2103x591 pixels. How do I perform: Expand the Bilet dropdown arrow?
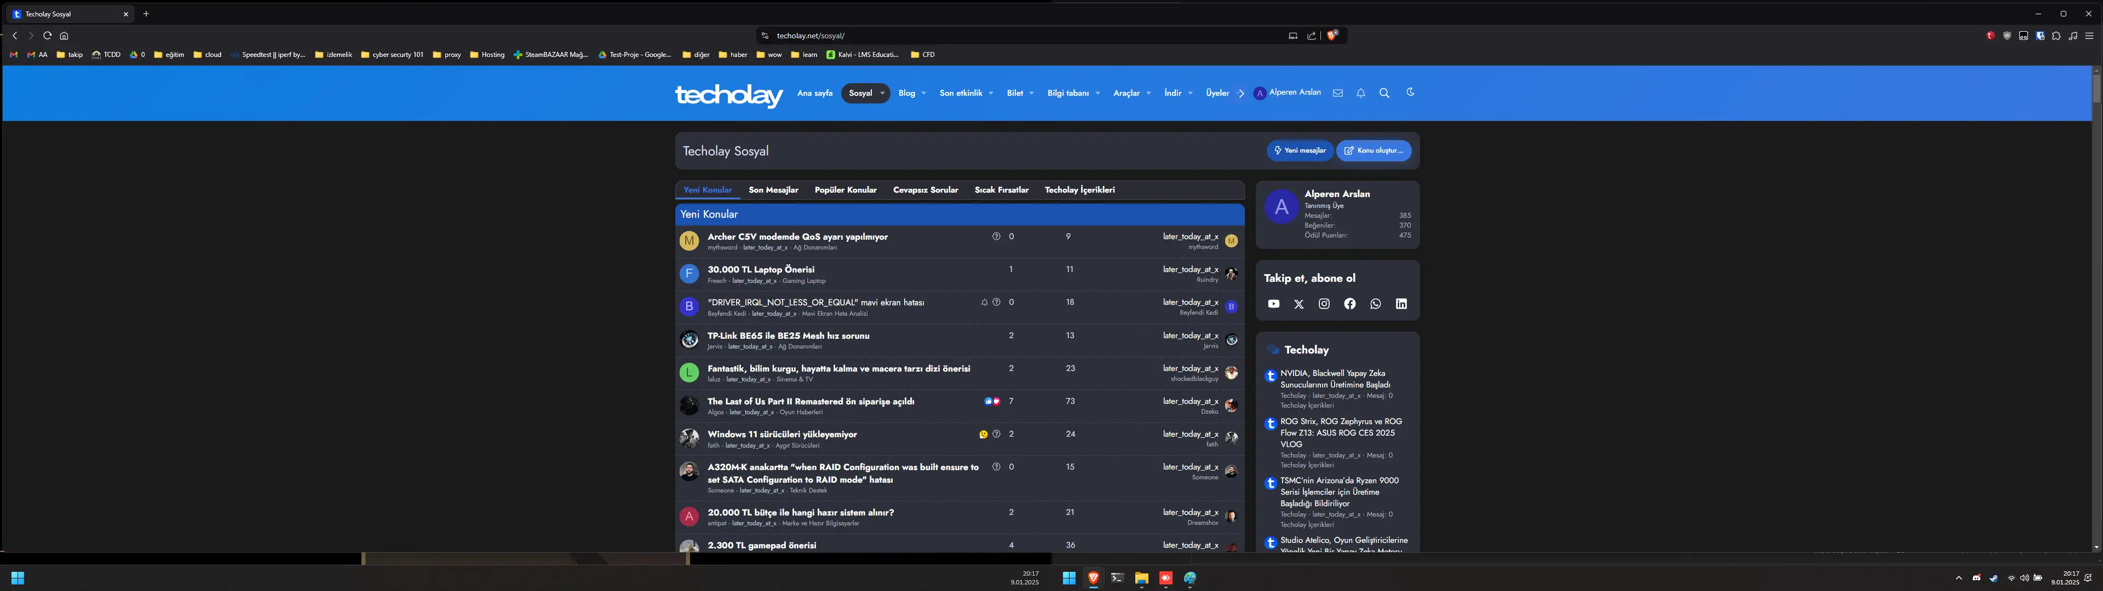(x=1032, y=93)
